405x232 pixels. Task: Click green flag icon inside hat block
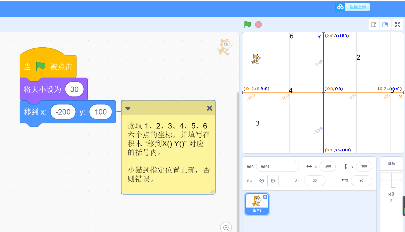point(41,66)
